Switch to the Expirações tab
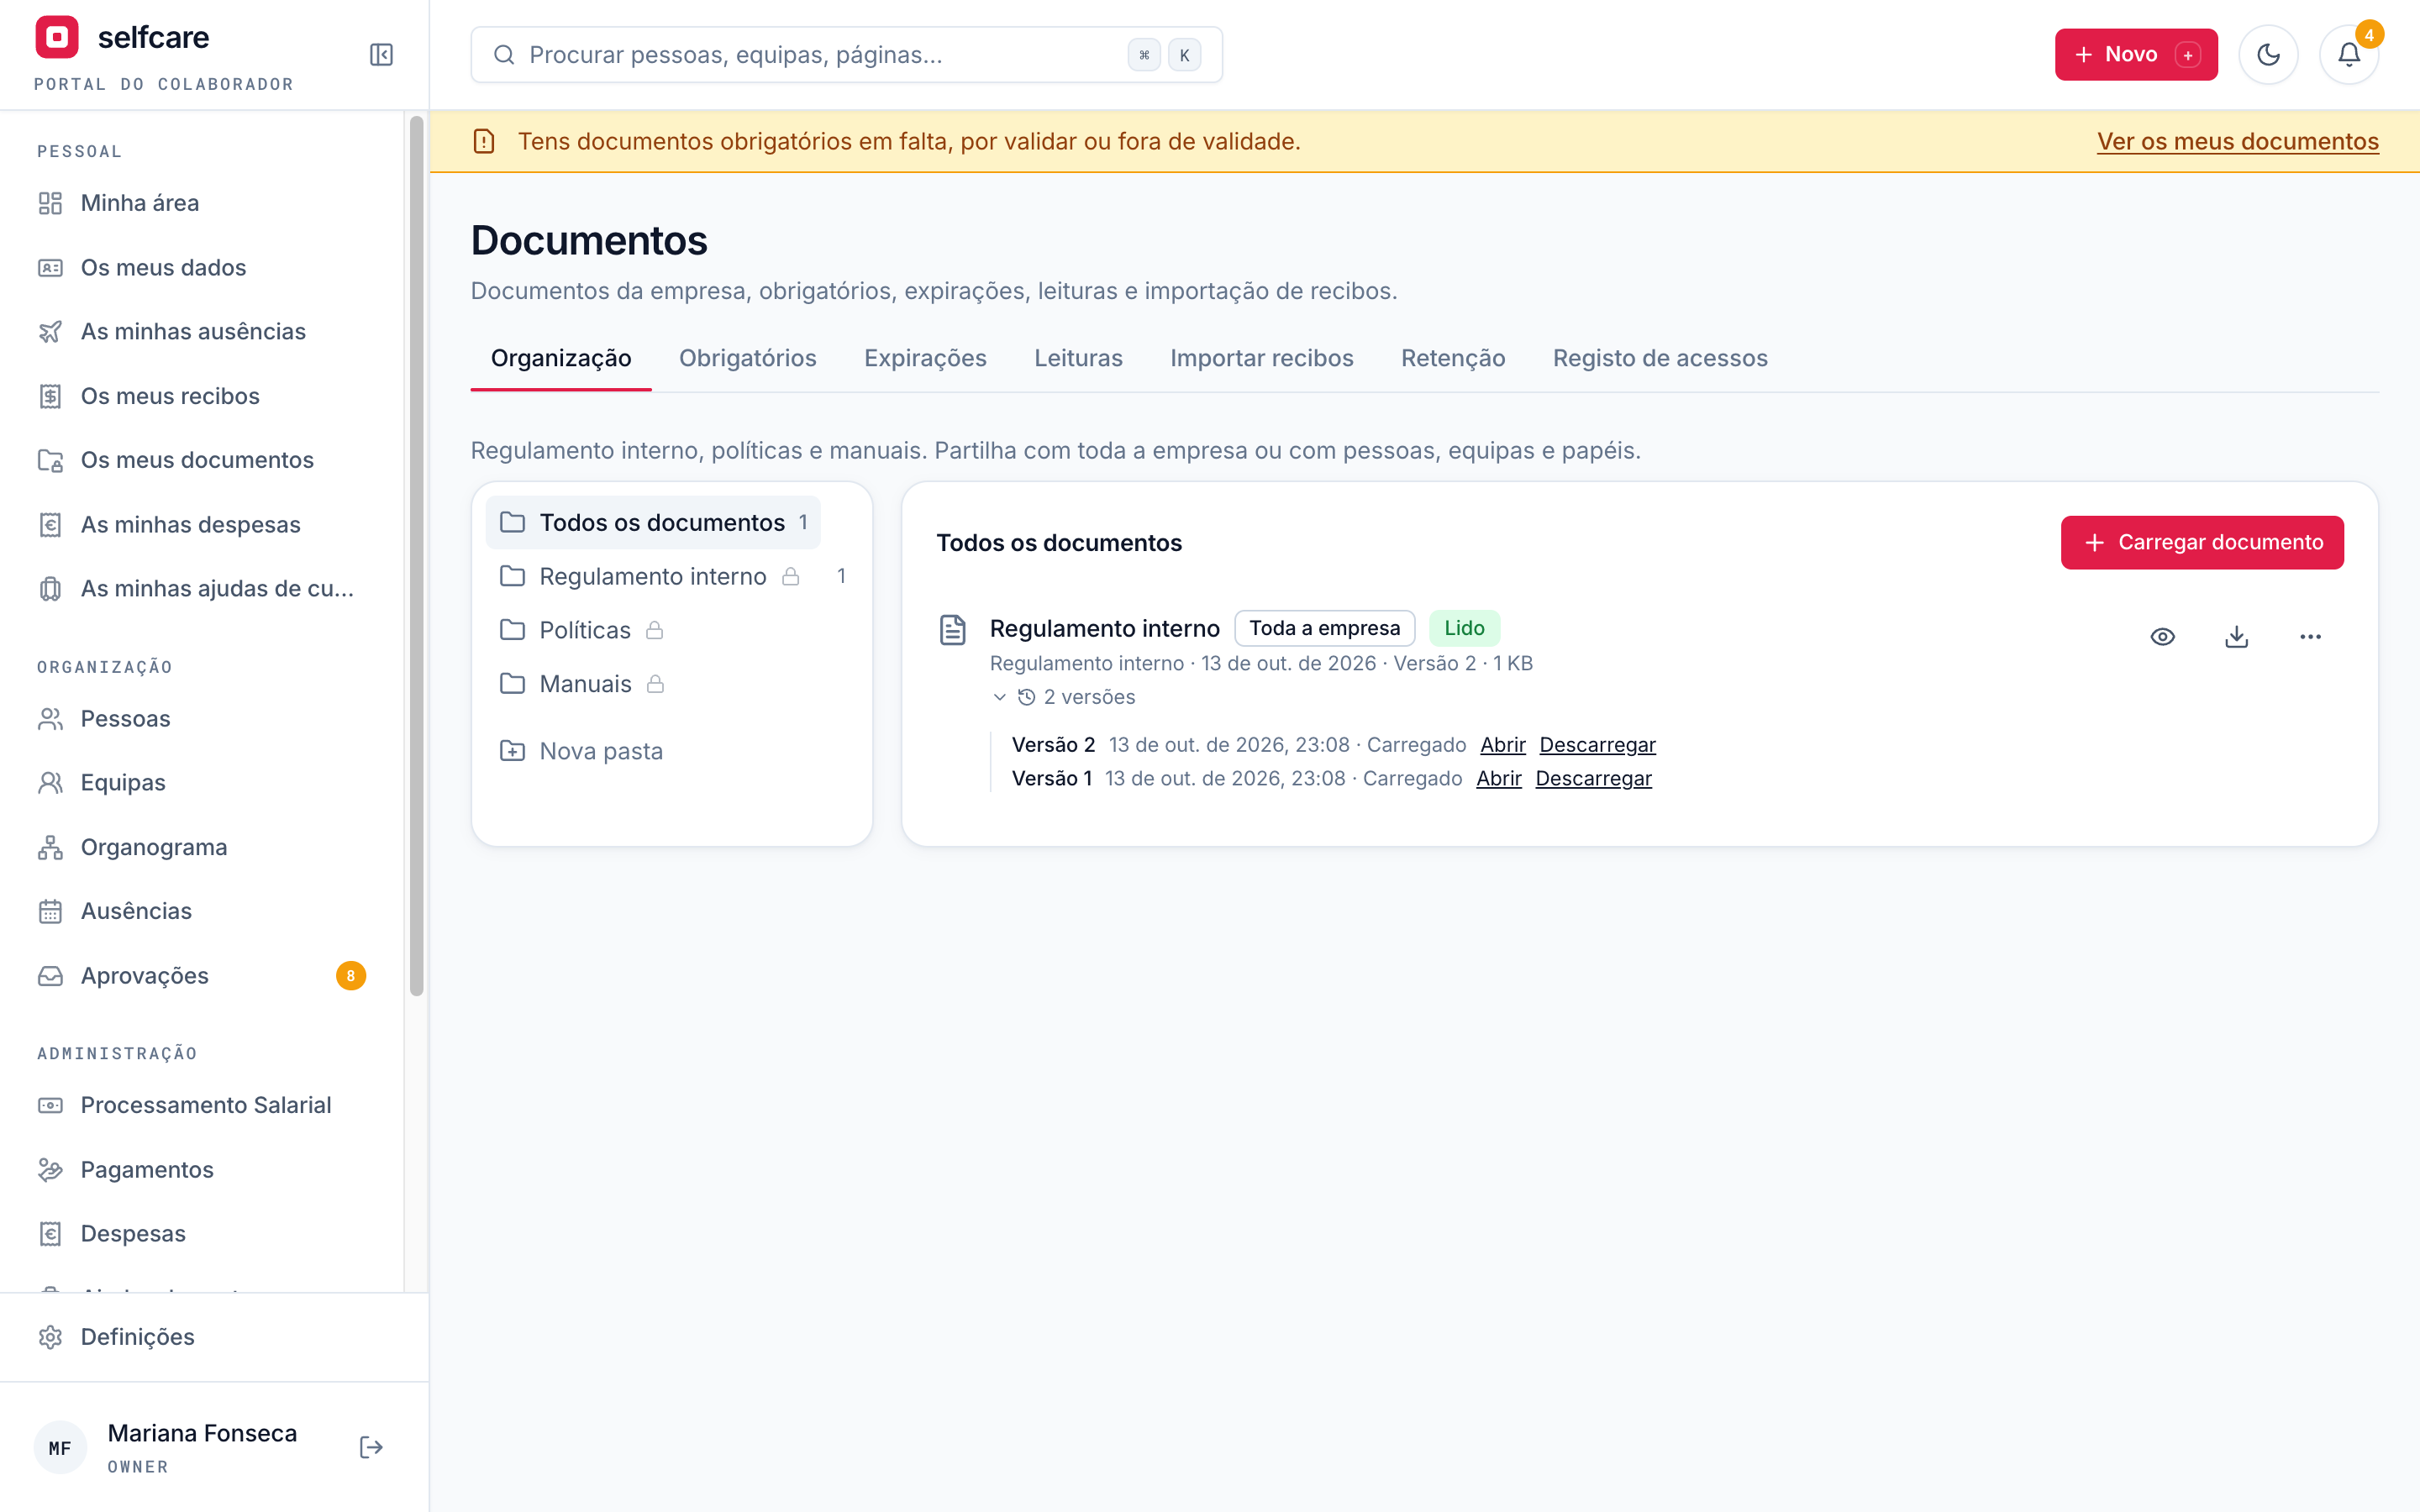The image size is (2420, 1512). (x=925, y=358)
